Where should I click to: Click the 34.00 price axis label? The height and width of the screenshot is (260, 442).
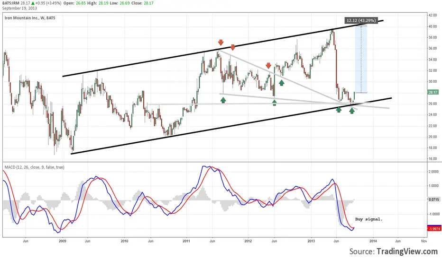pos(433,60)
